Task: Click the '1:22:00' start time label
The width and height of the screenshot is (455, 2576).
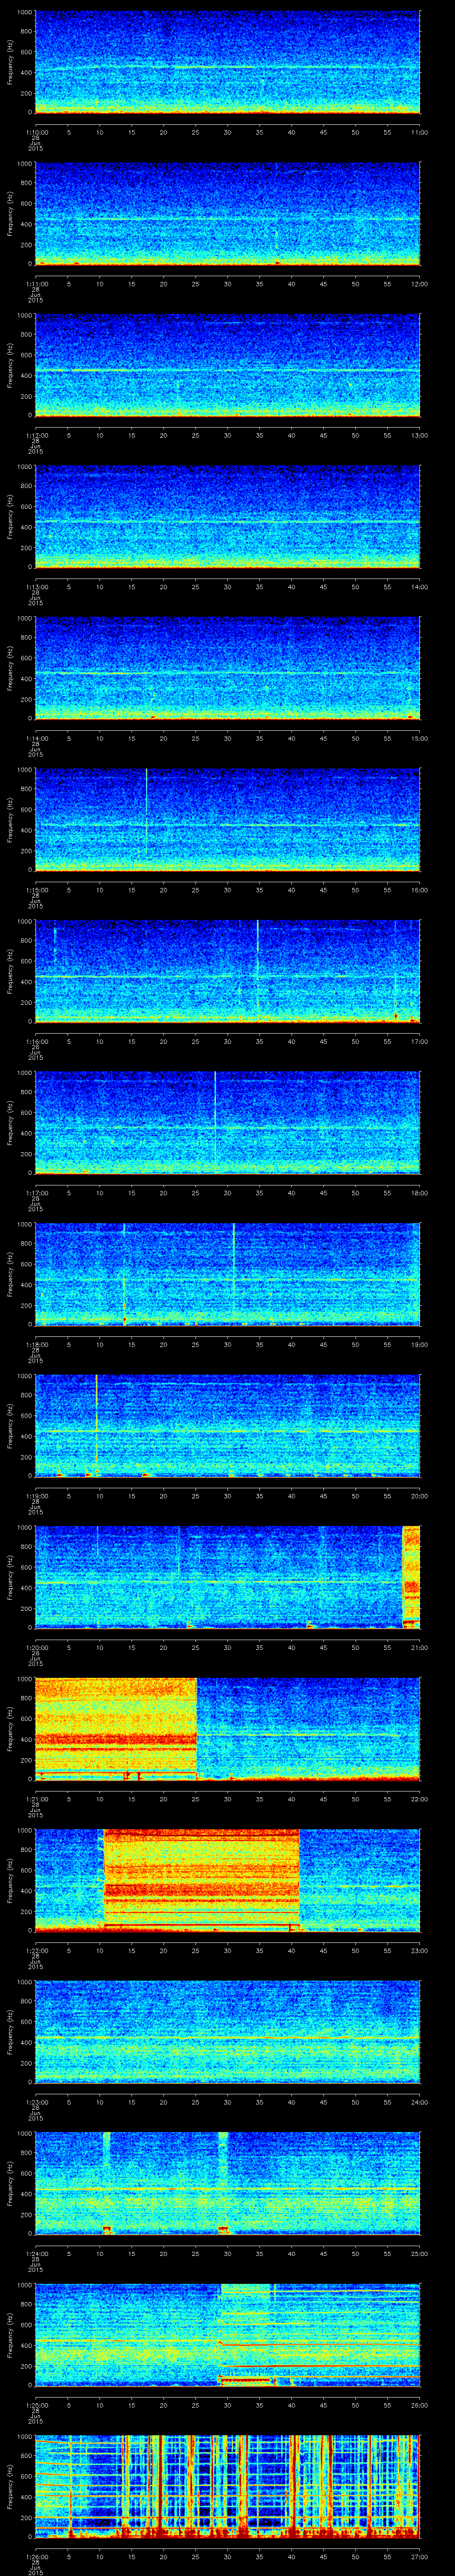Action: pos(36,1950)
